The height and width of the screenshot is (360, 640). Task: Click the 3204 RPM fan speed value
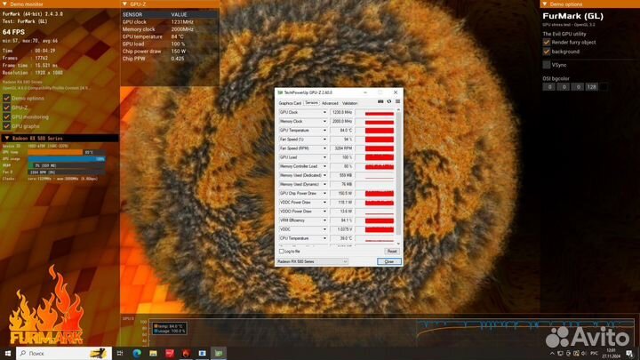click(341, 148)
